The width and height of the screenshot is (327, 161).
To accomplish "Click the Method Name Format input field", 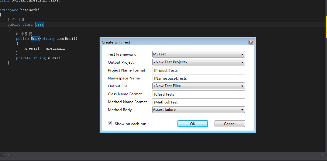I will click(x=198, y=102).
